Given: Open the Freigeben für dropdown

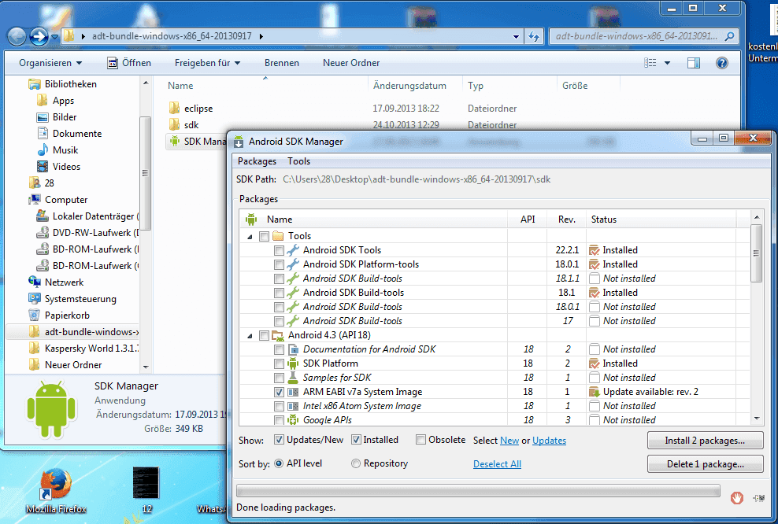Looking at the screenshot, I should [207, 63].
